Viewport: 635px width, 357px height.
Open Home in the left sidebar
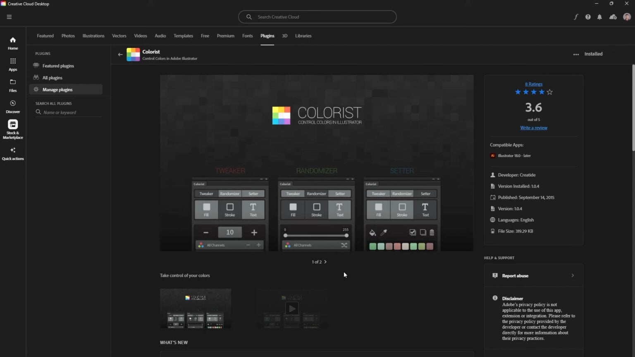pyautogui.click(x=12, y=43)
